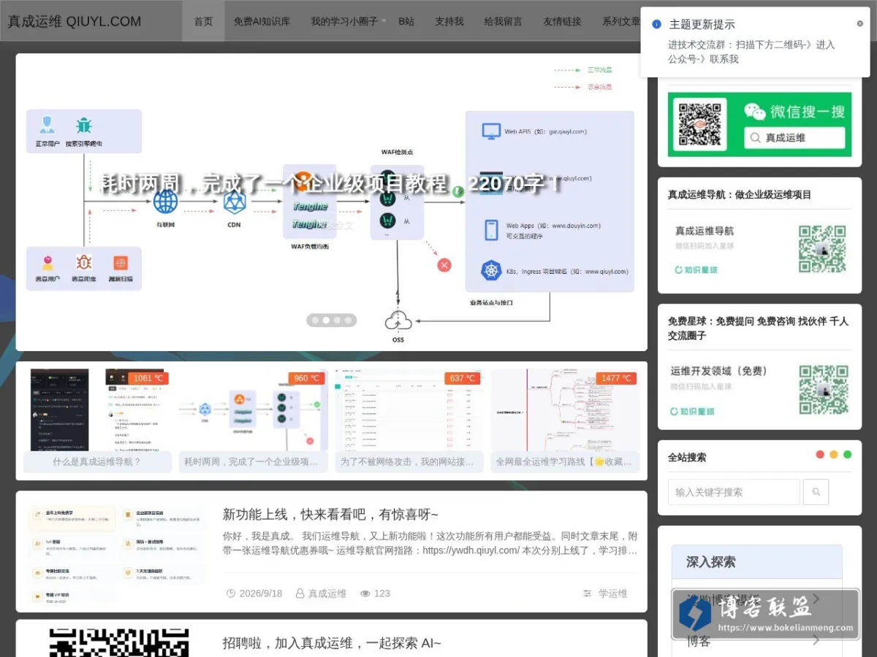The width and height of the screenshot is (877, 657).
Task: Click the 2026/9/18 clock icon
Action: (x=231, y=593)
